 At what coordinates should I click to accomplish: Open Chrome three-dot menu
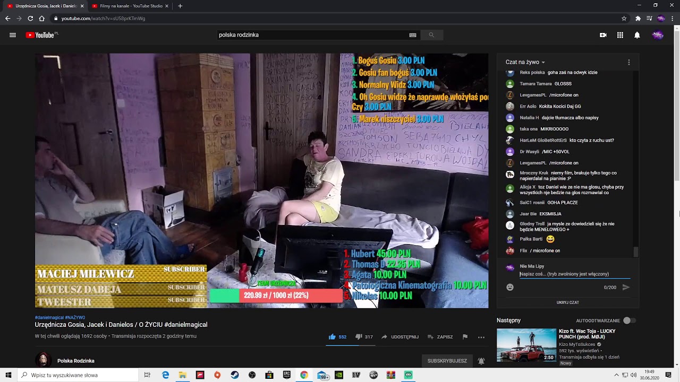pyautogui.click(x=672, y=19)
